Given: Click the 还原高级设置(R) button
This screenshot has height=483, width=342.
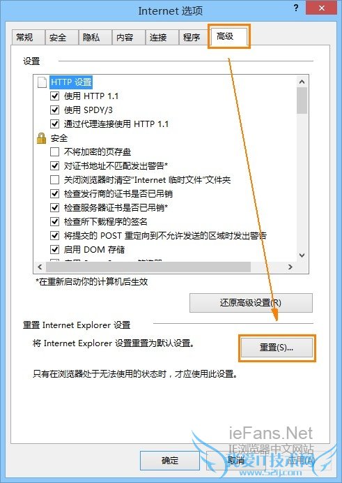Looking at the screenshot, I should (251, 303).
